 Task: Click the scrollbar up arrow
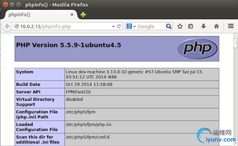coord(236,36)
